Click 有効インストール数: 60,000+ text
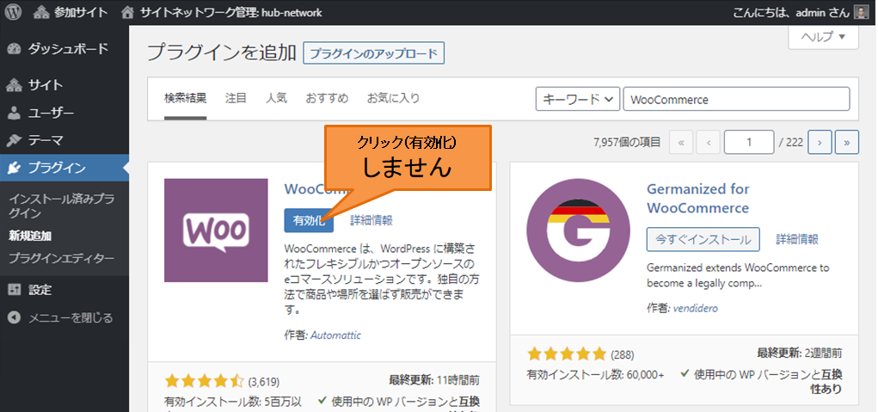Image resolution: width=878 pixels, height=412 pixels. coord(595,374)
